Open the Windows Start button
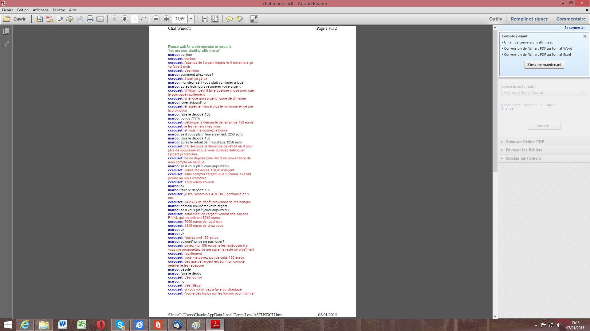Viewport: 590px width, 331px height. [7, 325]
